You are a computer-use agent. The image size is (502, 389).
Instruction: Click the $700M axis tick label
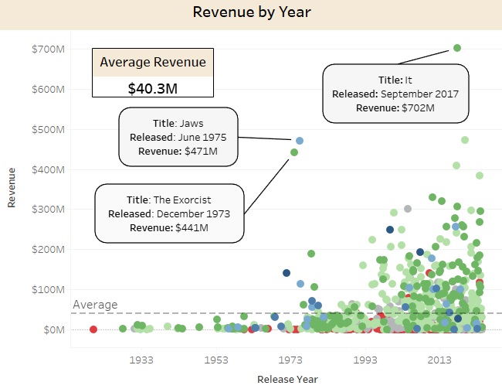48,49
